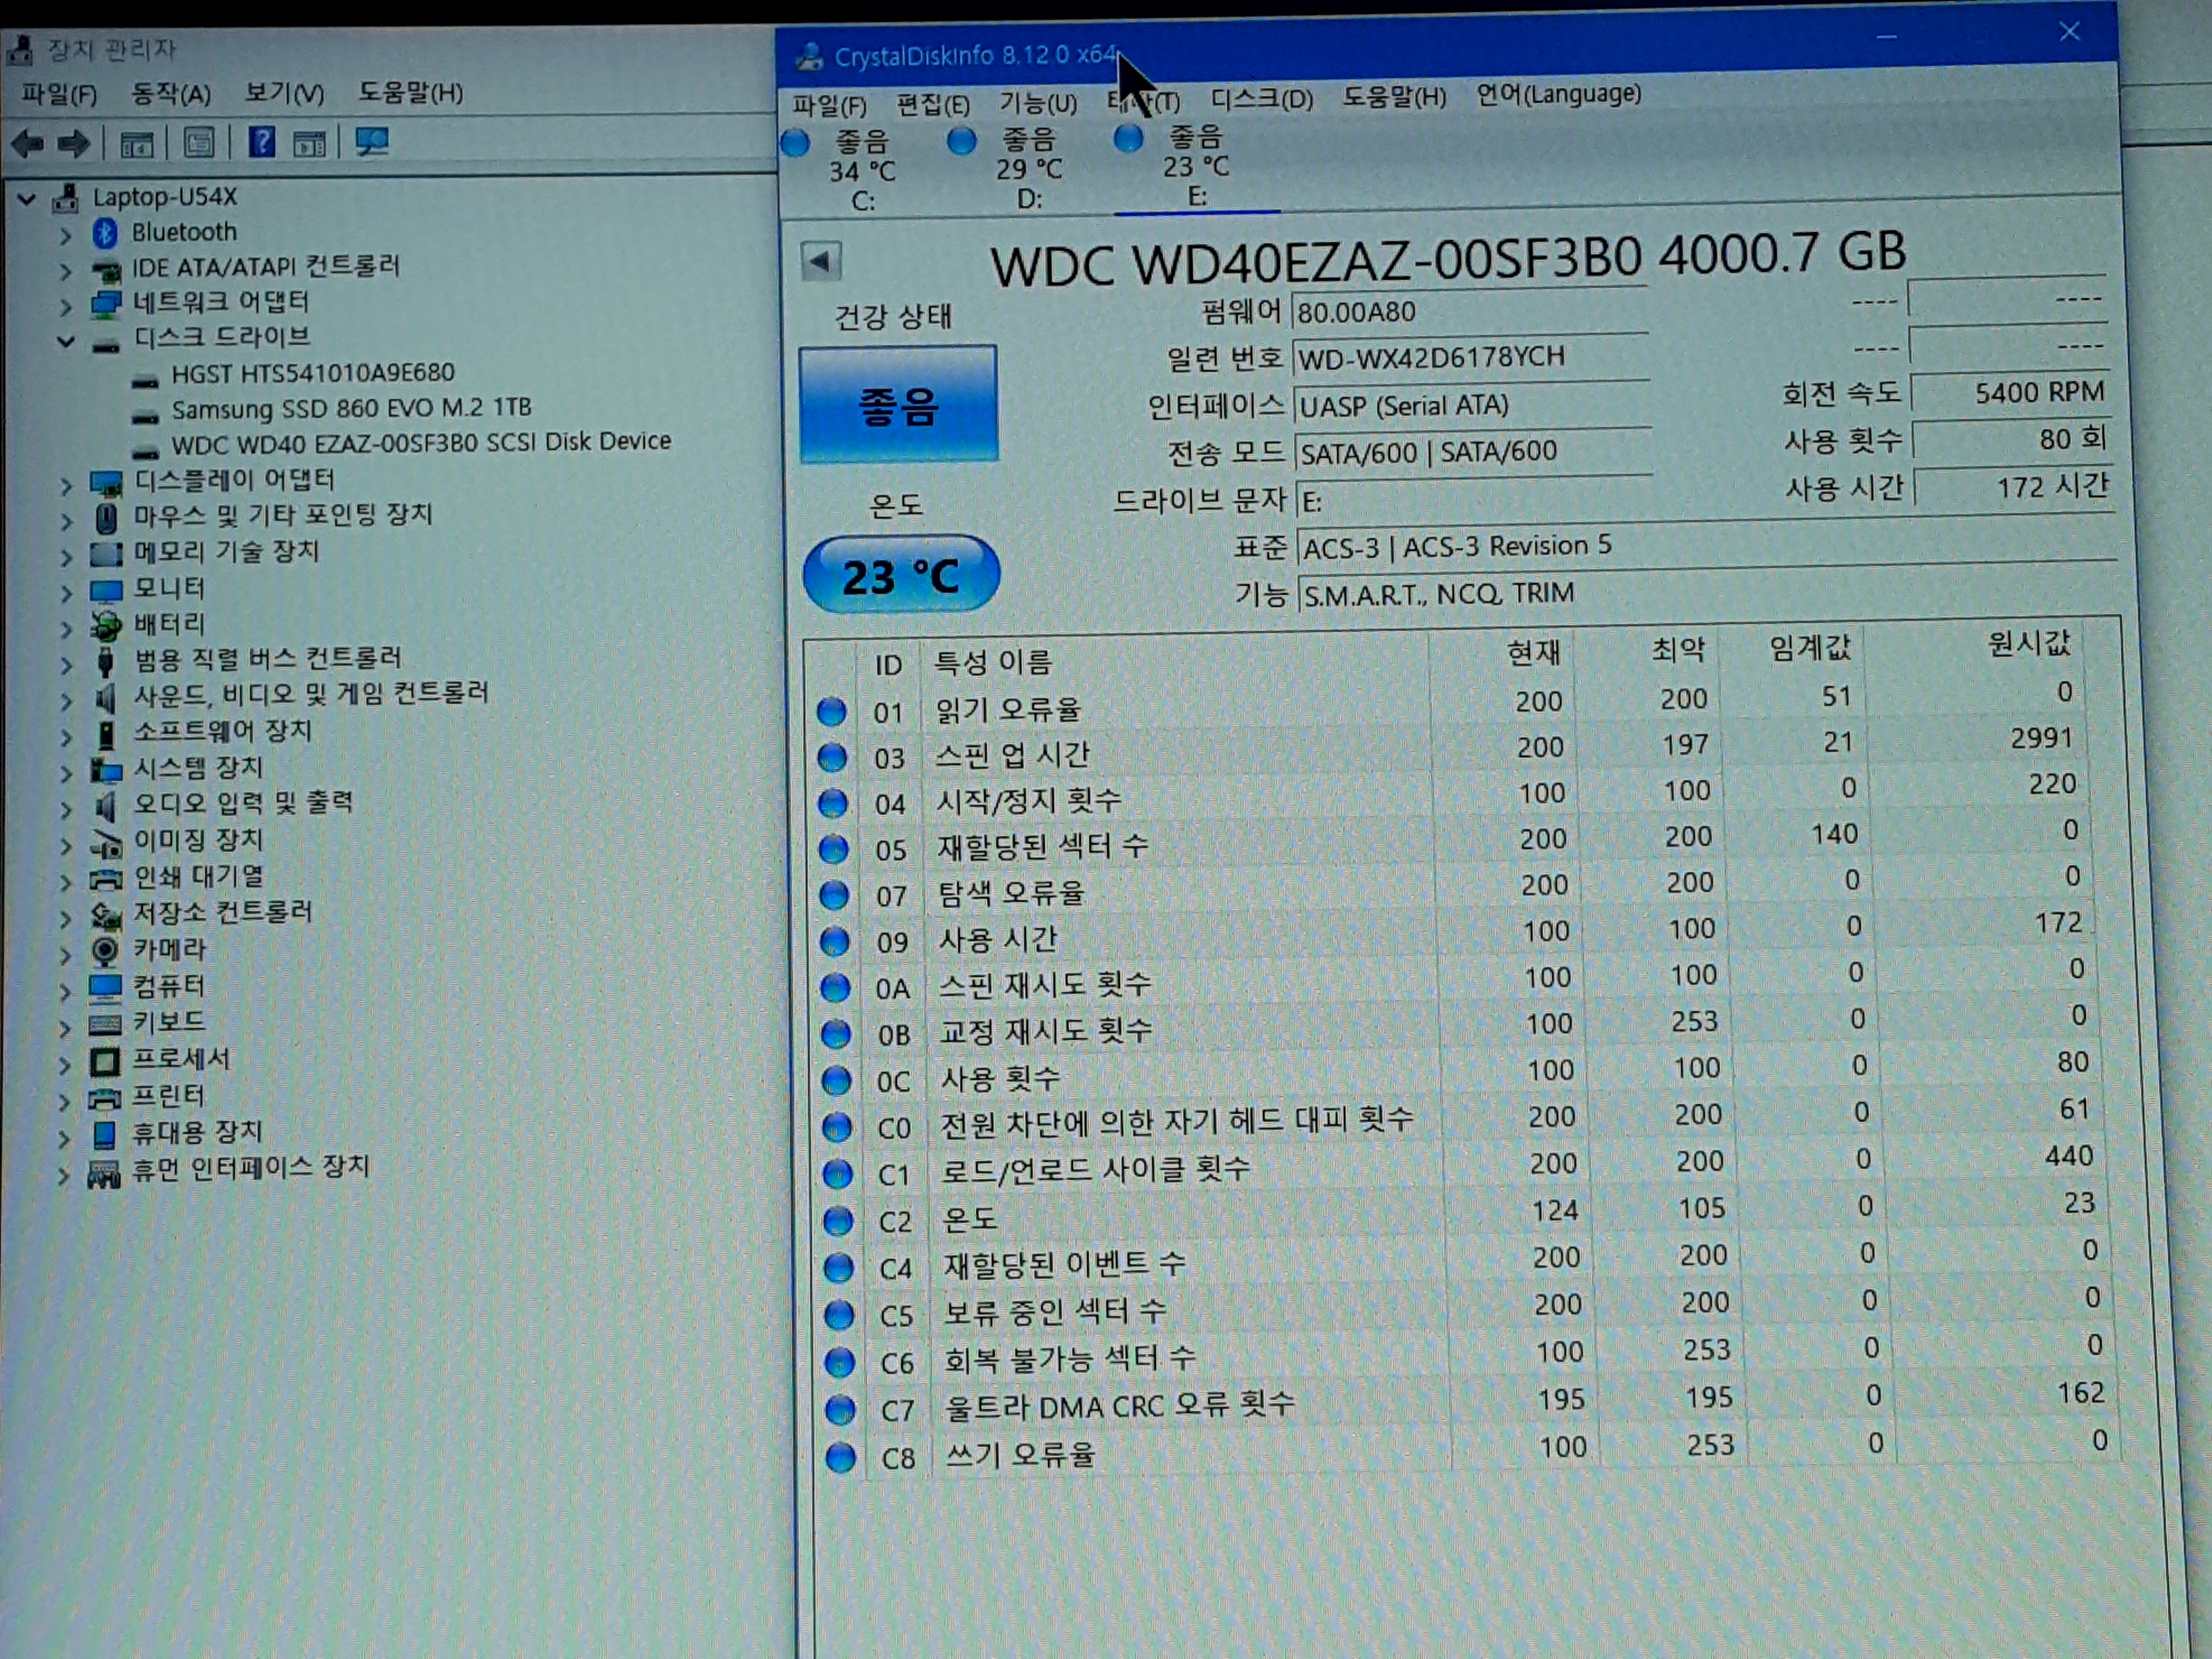Expand the 네트워크 어댑터 node
The width and height of the screenshot is (2212, 1659).
(x=65, y=306)
